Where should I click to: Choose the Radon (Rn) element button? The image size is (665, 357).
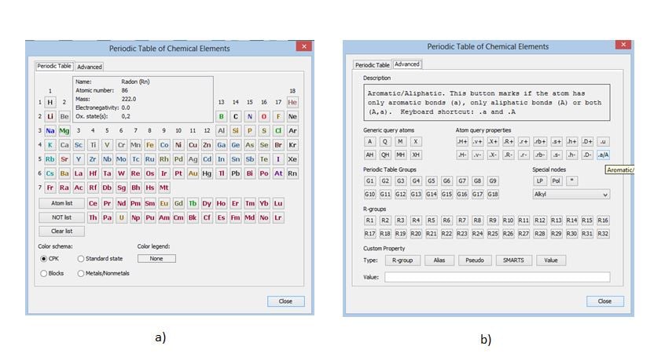[x=292, y=173]
